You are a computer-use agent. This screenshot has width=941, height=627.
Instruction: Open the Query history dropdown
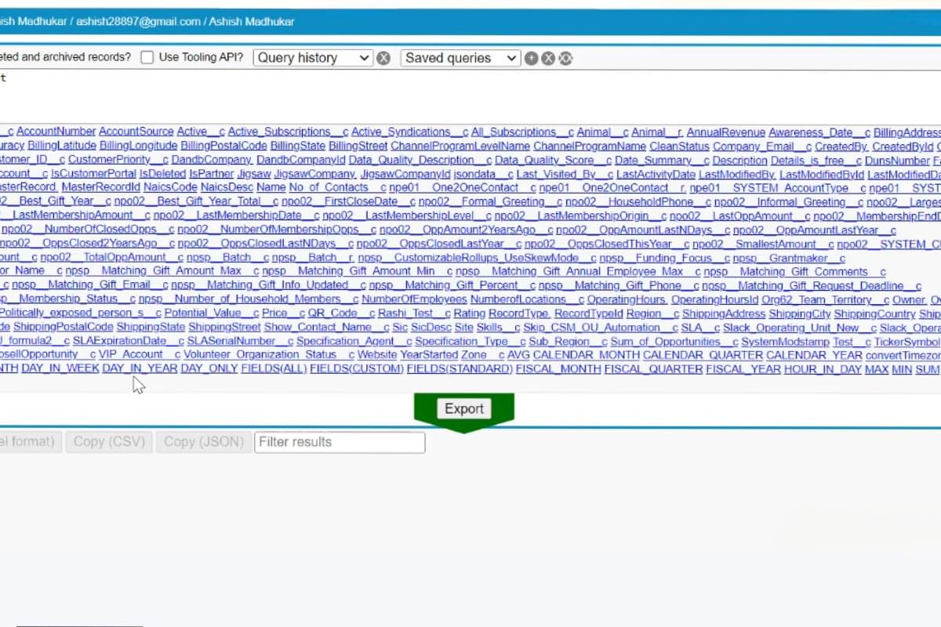(x=312, y=58)
